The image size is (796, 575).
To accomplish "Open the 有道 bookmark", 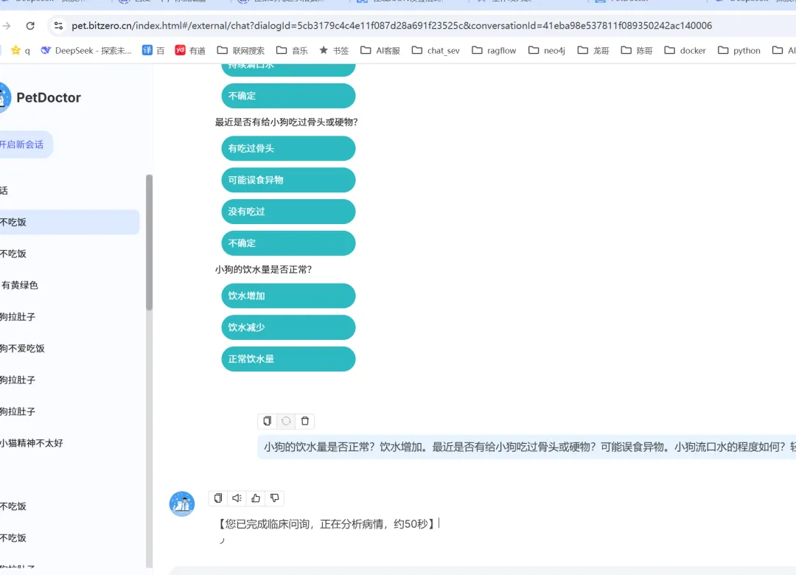I will click(190, 50).
